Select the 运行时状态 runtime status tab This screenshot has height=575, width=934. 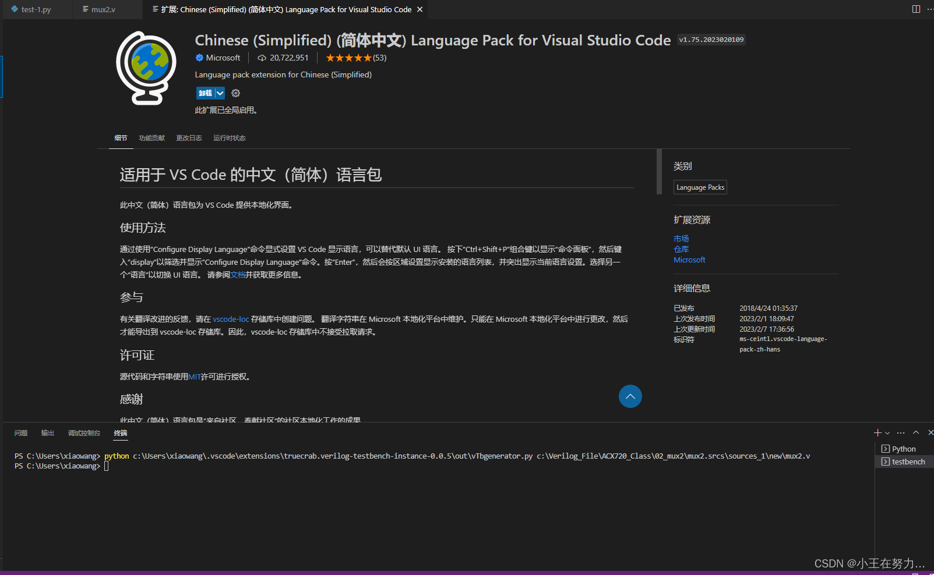(x=229, y=138)
